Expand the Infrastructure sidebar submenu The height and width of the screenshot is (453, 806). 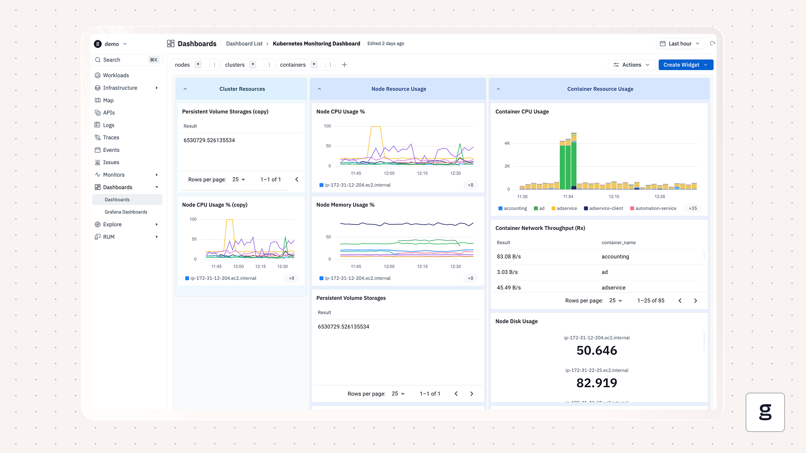pyautogui.click(x=157, y=88)
